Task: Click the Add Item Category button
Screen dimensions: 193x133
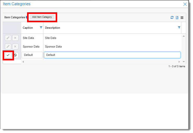Action: click(x=42, y=17)
